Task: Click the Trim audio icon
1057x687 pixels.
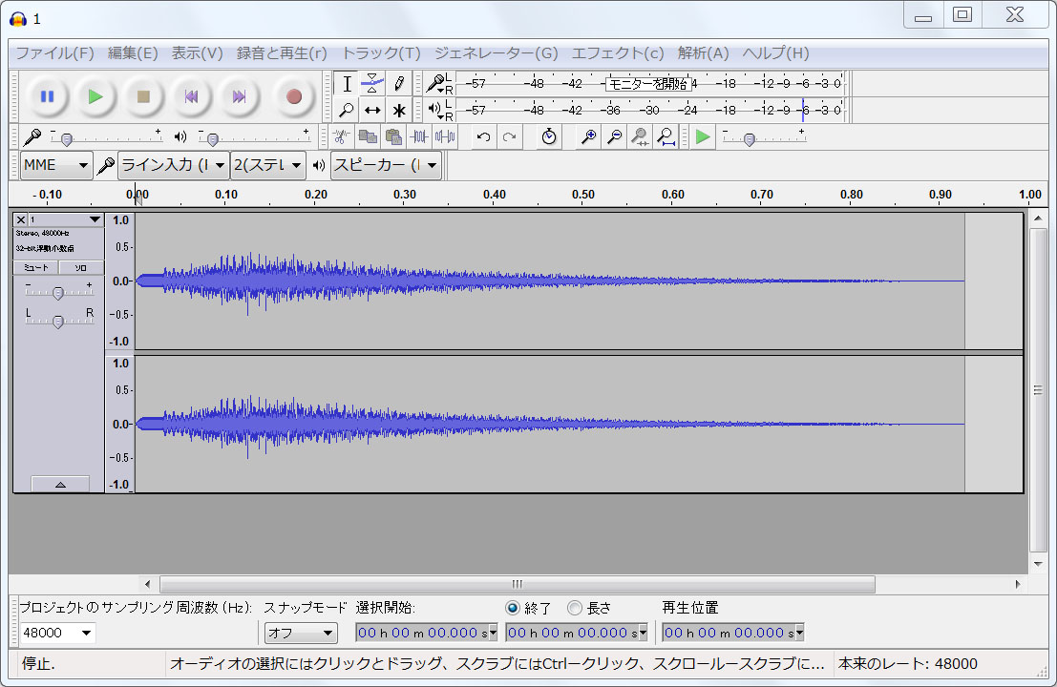Action: point(418,137)
